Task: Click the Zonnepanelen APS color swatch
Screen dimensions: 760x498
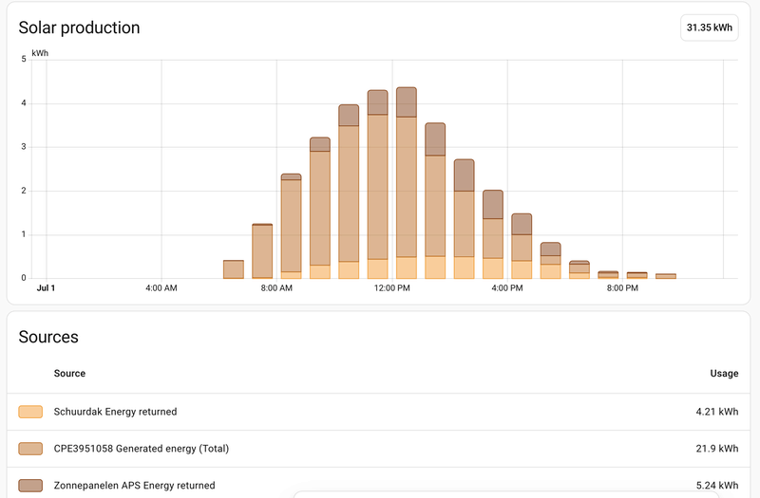Action: tap(30, 486)
